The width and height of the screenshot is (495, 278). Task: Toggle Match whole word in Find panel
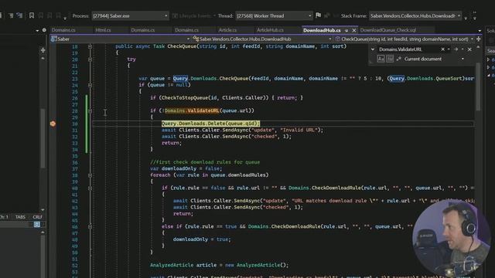(x=390, y=59)
